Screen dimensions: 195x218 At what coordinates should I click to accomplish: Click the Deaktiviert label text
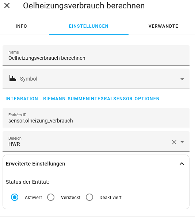[x=110, y=197]
